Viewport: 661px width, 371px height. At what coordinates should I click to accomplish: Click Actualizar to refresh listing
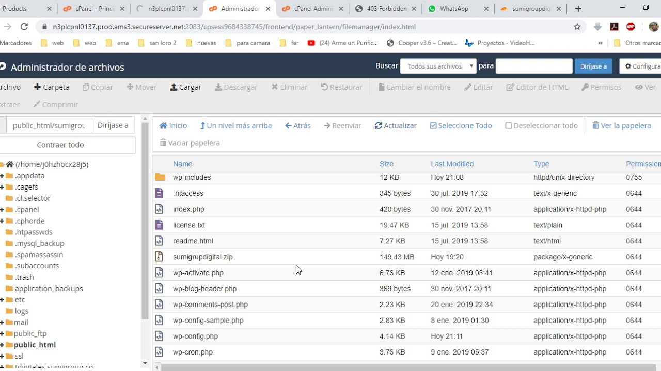[396, 126]
